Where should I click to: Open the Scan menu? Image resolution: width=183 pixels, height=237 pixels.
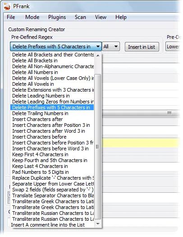pyautogui.click(x=80, y=17)
